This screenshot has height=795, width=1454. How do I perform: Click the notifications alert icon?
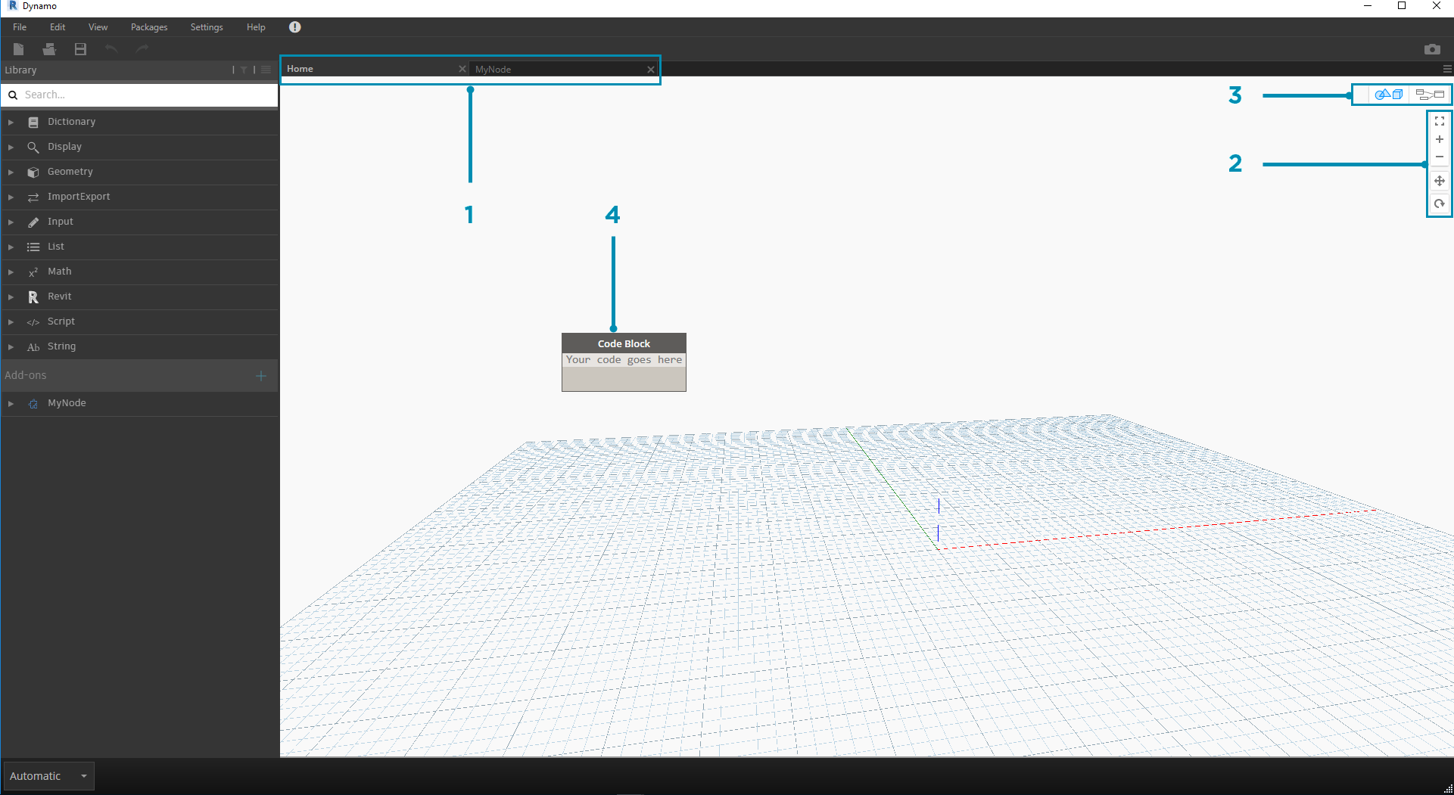(294, 27)
